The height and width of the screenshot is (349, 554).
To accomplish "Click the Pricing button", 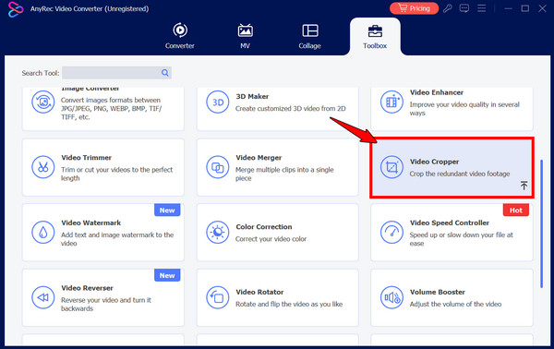I will click(x=414, y=8).
